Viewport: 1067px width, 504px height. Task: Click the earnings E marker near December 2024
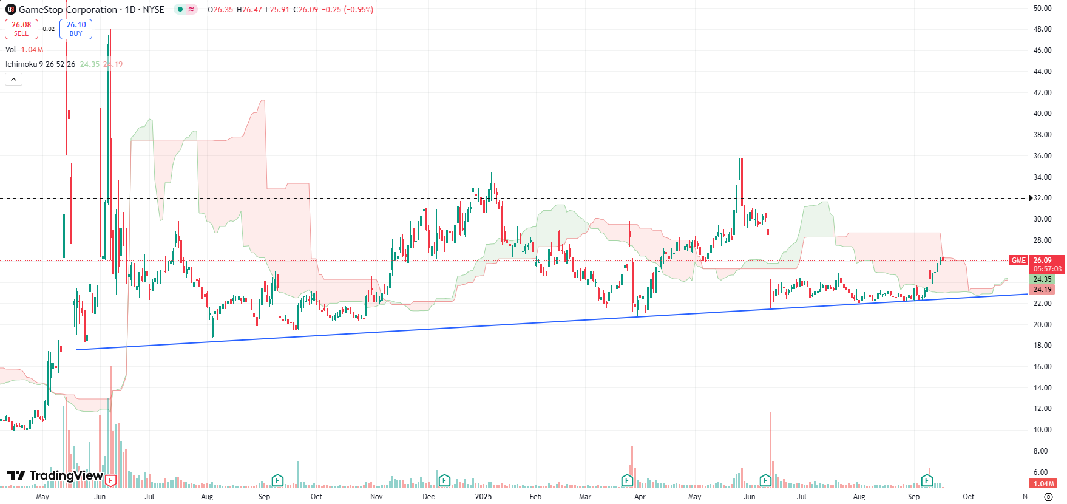[444, 480]
